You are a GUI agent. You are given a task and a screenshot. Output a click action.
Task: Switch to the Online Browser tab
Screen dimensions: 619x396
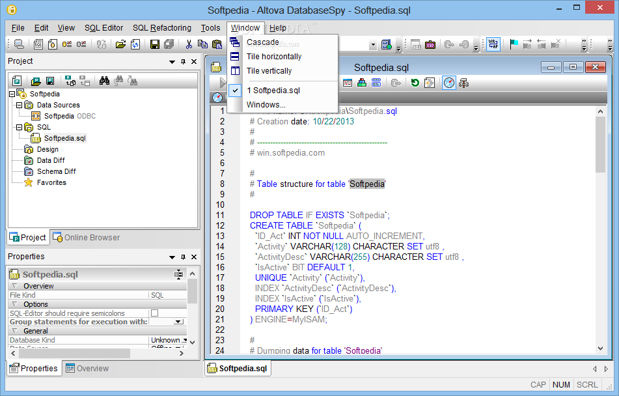point(87,237)
